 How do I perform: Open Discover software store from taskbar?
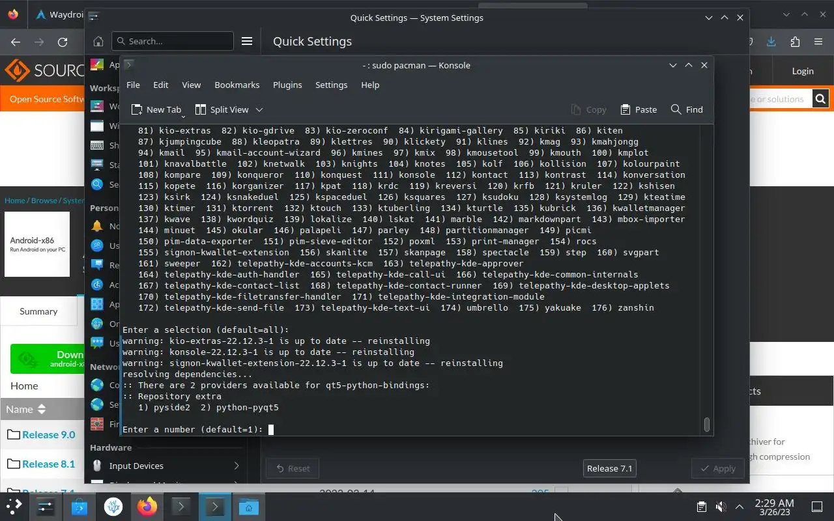coord(79,506)
